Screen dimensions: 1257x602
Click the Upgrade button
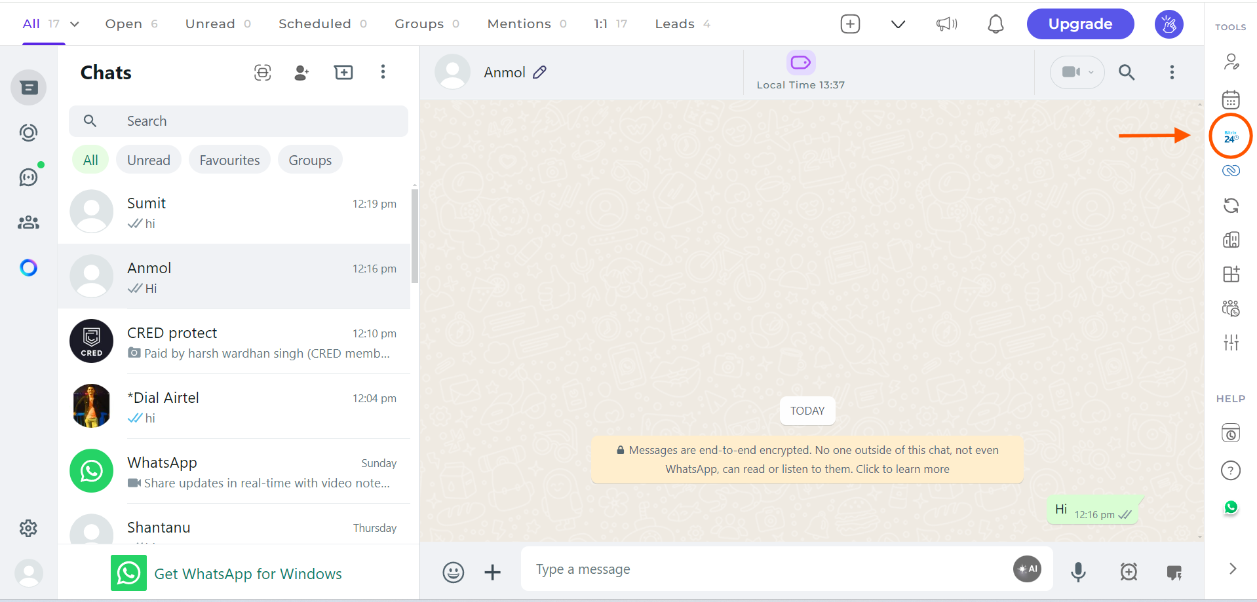[x=1079, y=24]
